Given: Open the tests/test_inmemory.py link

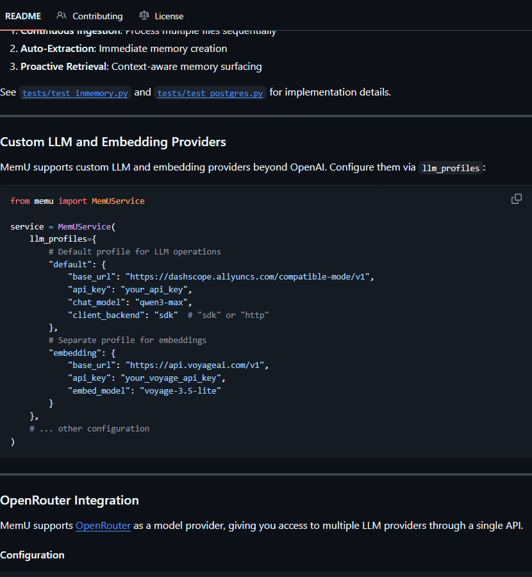Looking at the screenshot, I should [x=75, y=93].
